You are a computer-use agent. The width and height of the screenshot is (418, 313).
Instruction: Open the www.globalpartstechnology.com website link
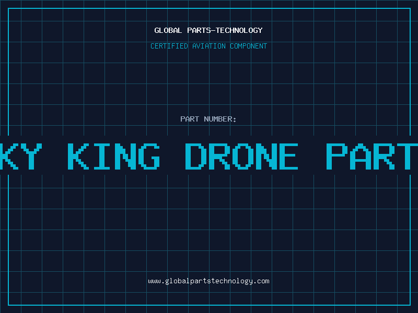click(x=208, y=281)
